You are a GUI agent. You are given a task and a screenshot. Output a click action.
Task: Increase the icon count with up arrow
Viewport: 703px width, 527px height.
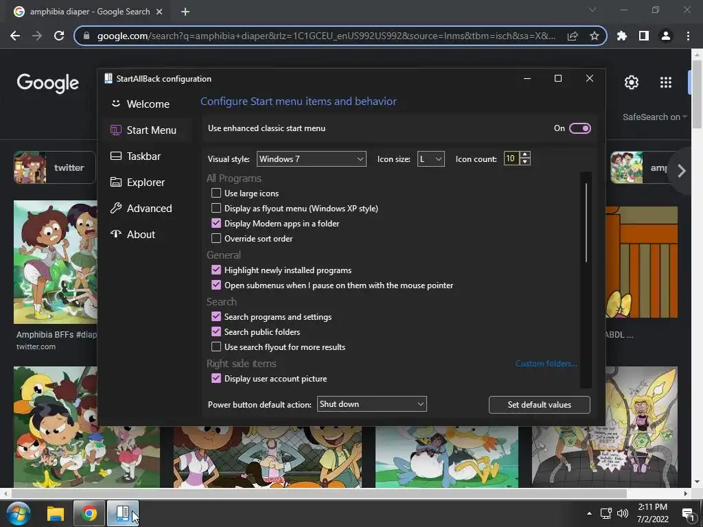525,155
